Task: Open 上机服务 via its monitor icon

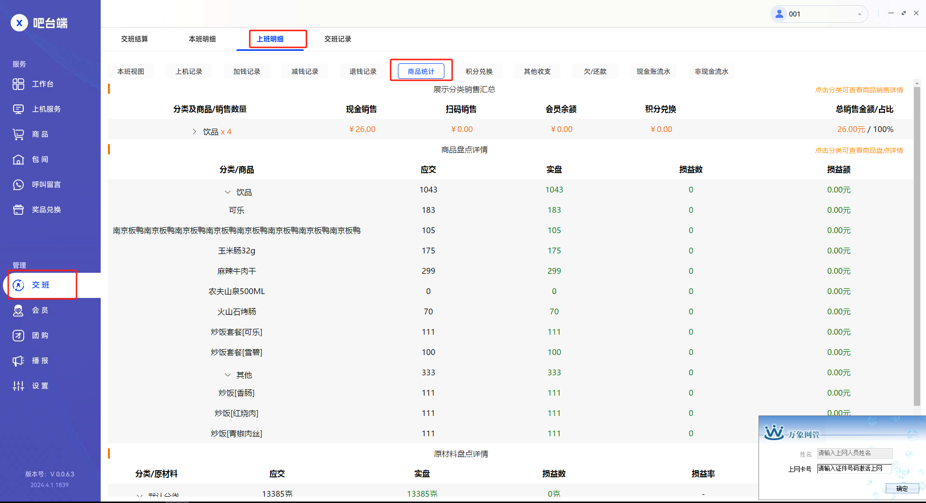Action: click(18, 109)
